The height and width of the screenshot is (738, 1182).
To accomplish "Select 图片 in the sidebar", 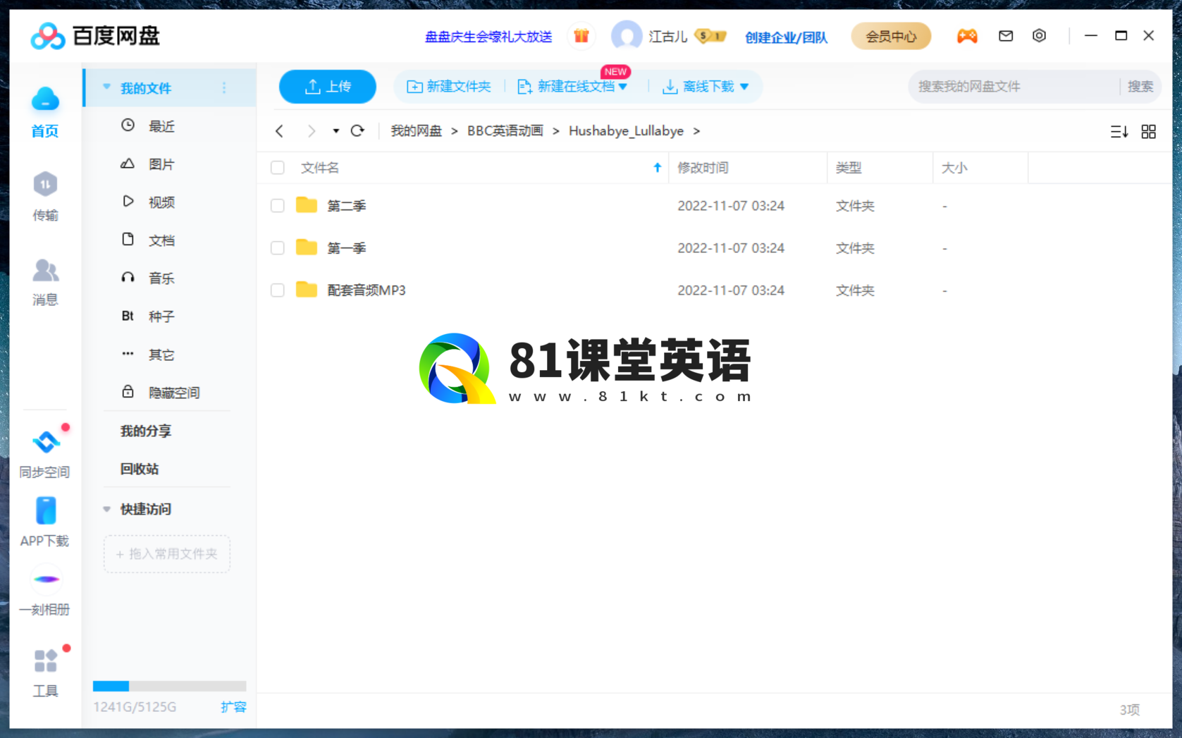I will tap(161, 164).
